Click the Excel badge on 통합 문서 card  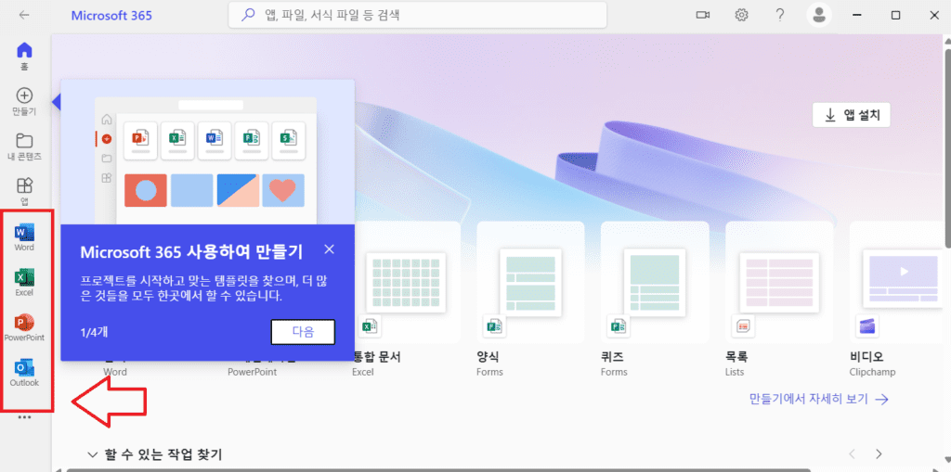(x=370, y=326)
